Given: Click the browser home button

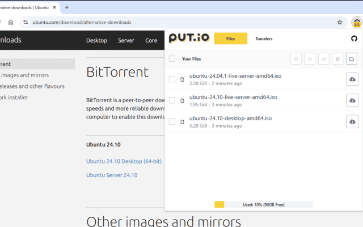Looking at the screenshot, I should (x=11, y=22).
